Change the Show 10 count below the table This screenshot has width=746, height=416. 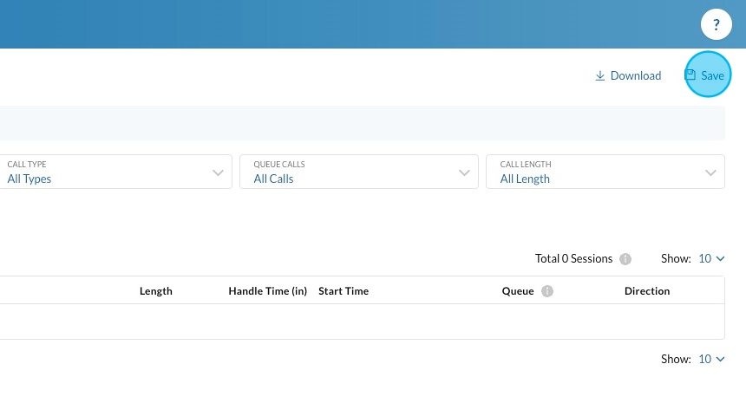pos(710,360)
